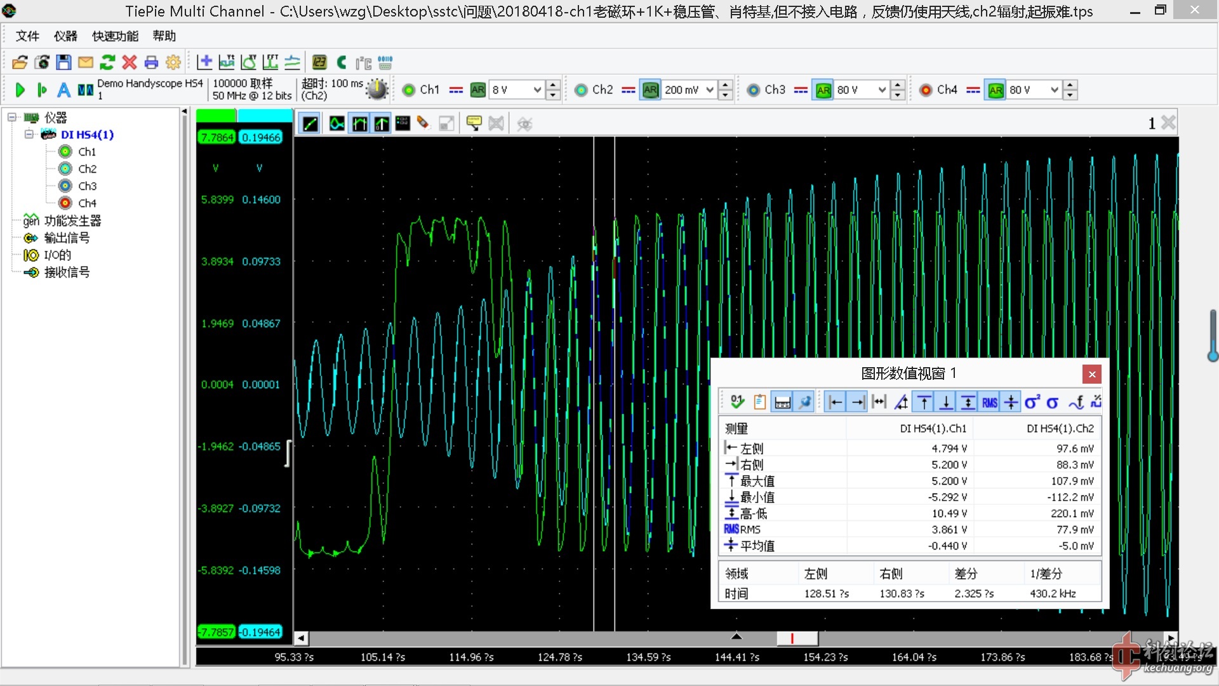Start continuous measurement with the green play icon
1219x686 pixels.
click(20, 90)
